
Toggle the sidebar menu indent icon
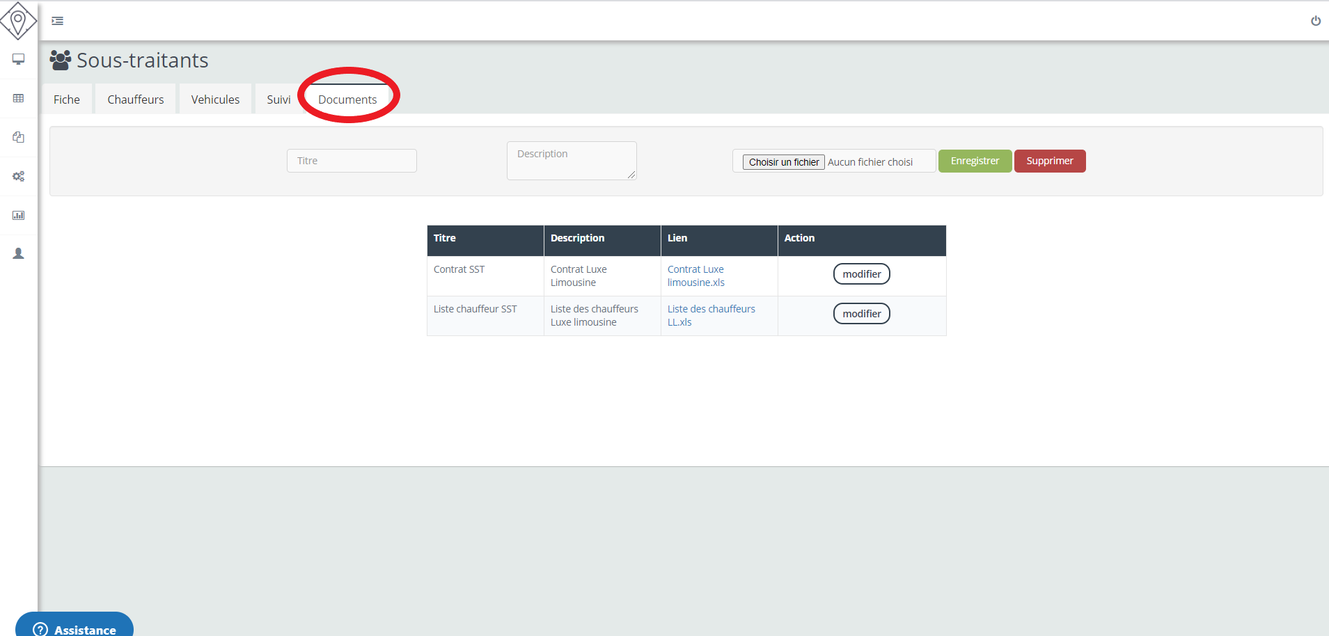pyautogui.click(x=58, y=21)
